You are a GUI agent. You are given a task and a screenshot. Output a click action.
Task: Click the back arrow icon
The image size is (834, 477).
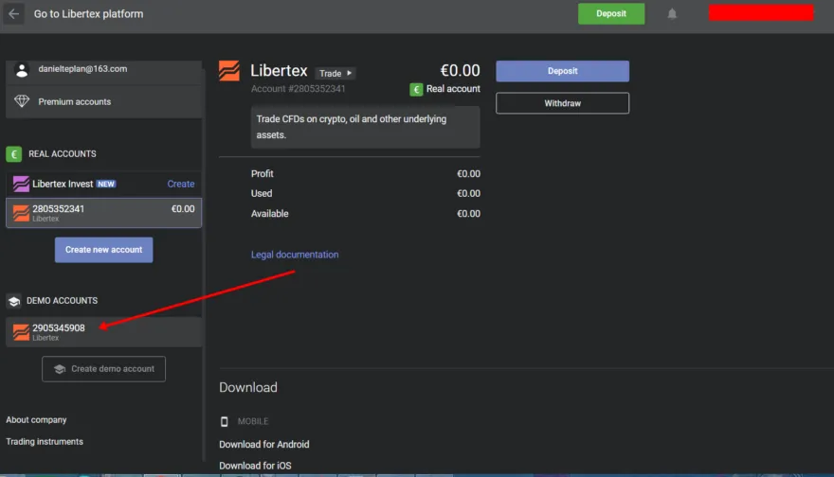14,14
